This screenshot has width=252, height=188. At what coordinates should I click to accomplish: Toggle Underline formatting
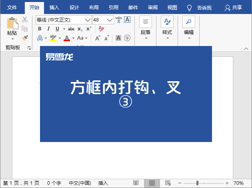tap(57, 29)
